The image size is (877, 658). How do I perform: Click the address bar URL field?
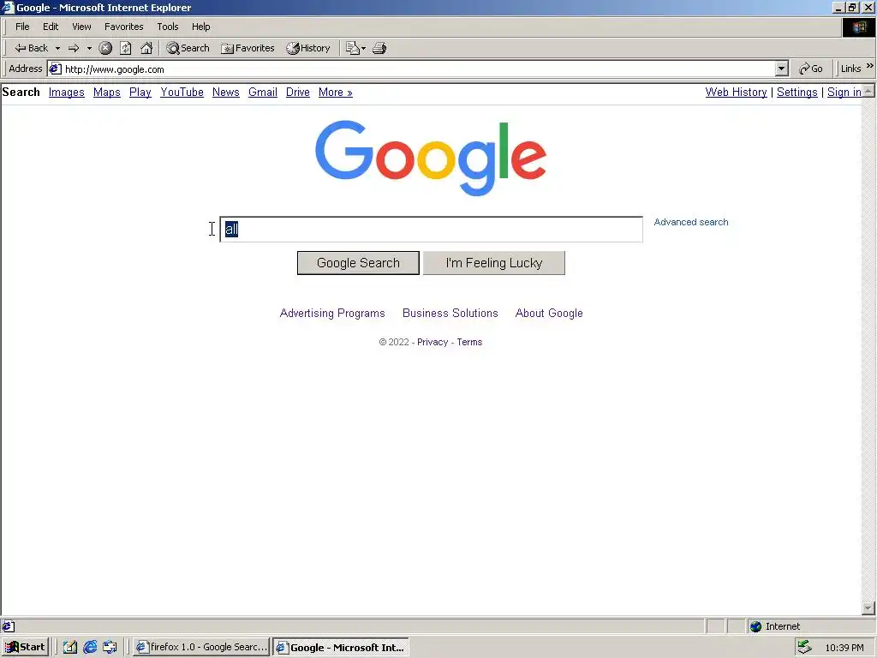pos(418,69)
